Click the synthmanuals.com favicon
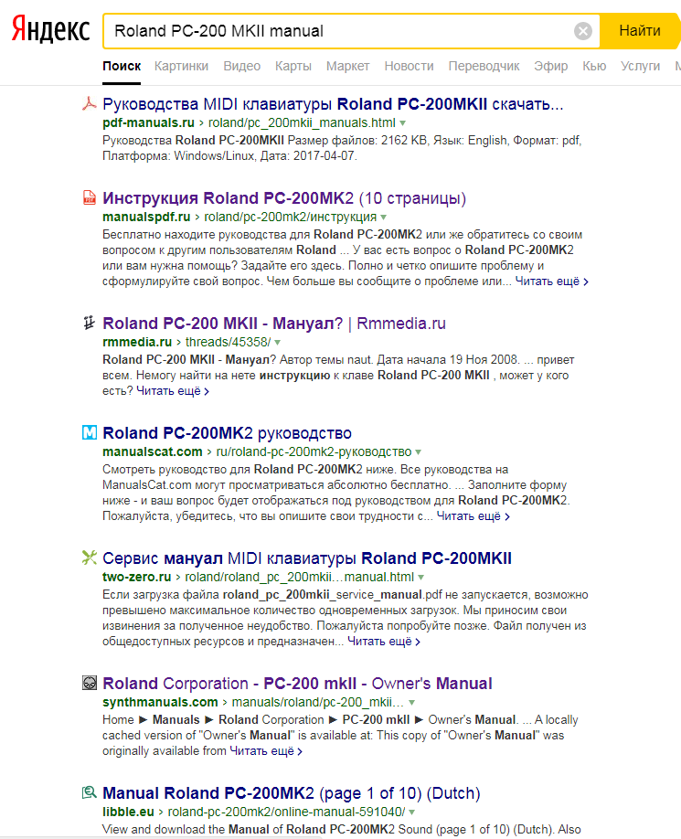The height and width of the screenshot is (839, 681). 90,683
